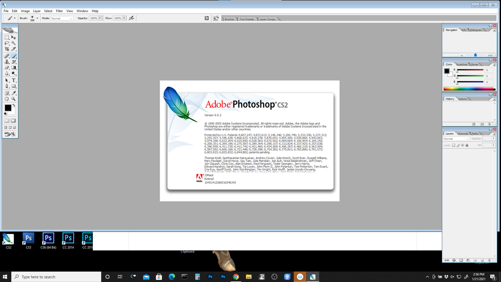The width and height of the screenshot is (501, 282).
Task: Select the Pen tool
Action: tap(7, 86)
